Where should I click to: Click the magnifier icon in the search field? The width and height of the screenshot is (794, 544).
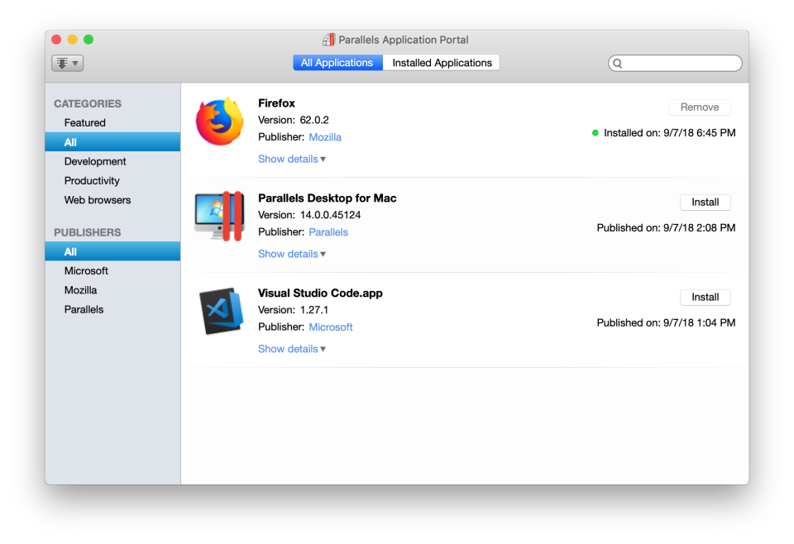coord(617,63)
